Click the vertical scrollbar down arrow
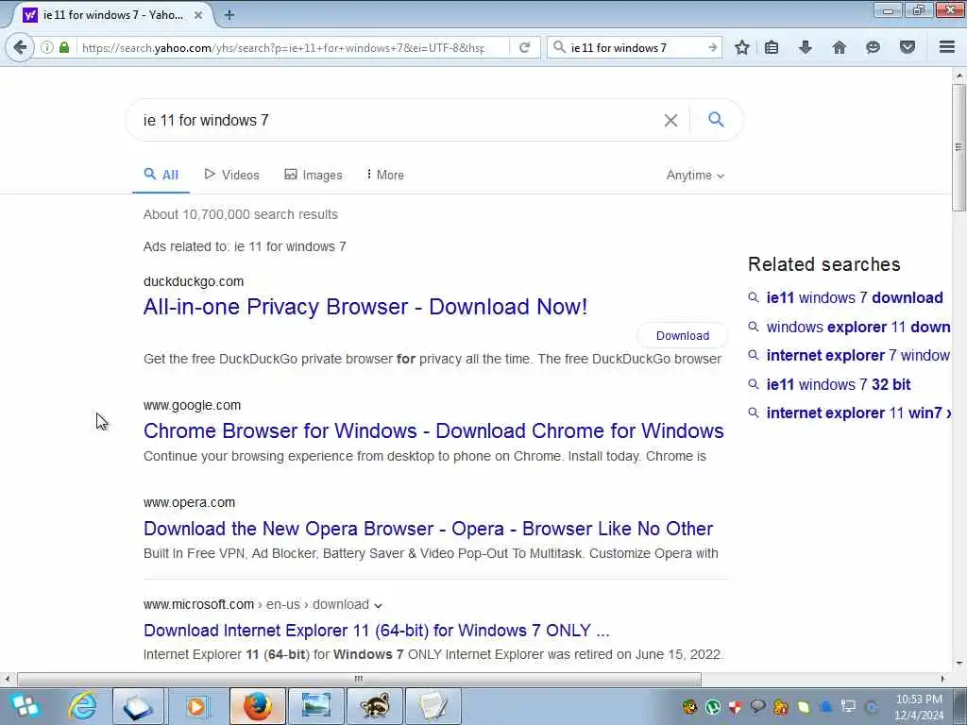The height and width of the screenshot is (725, 967). pos(959,664)
